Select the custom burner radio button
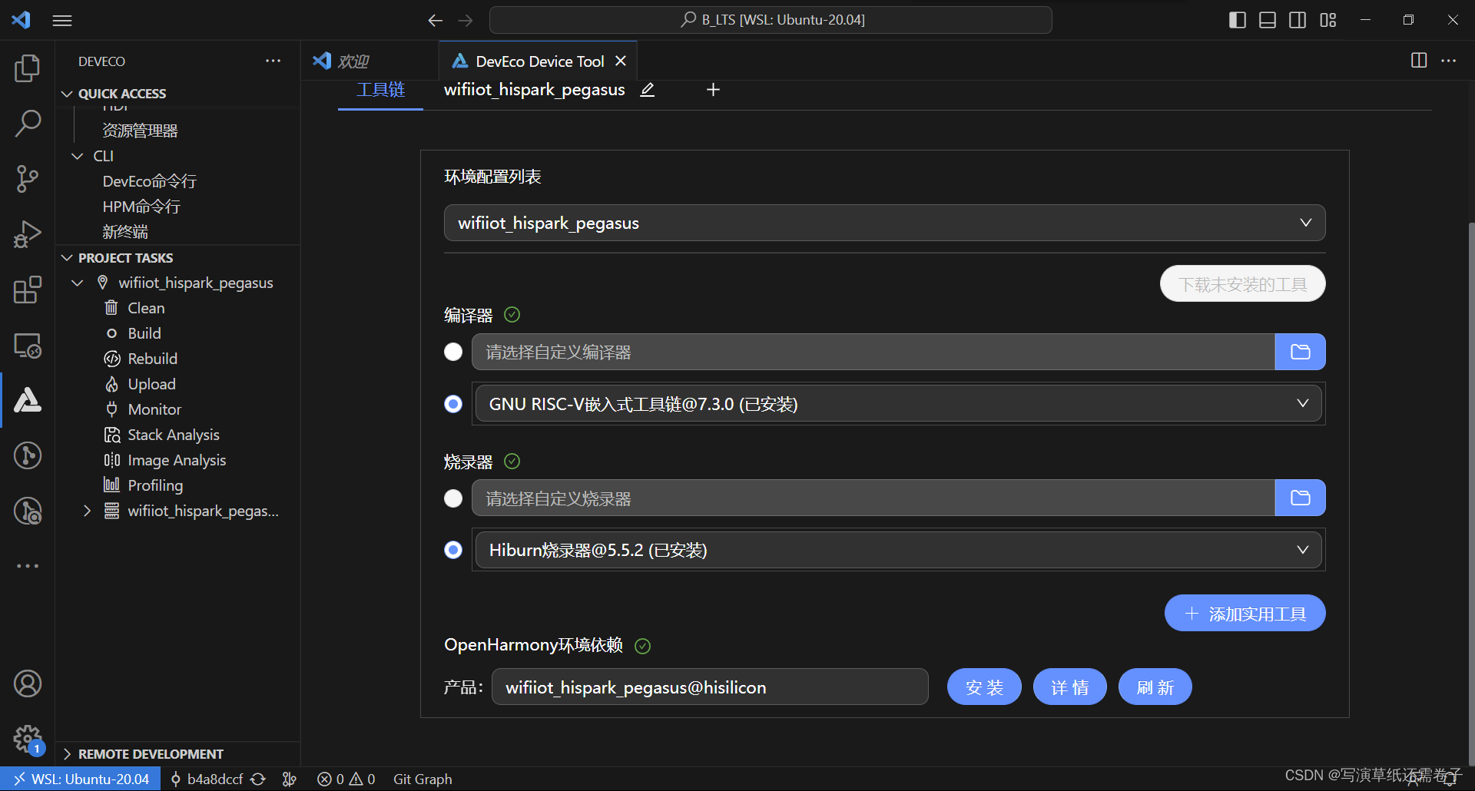1475x791 pixels. [453, 498]
